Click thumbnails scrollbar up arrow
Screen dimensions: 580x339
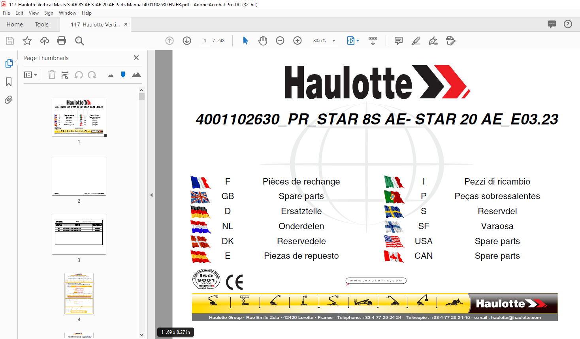tap(141, 90)
